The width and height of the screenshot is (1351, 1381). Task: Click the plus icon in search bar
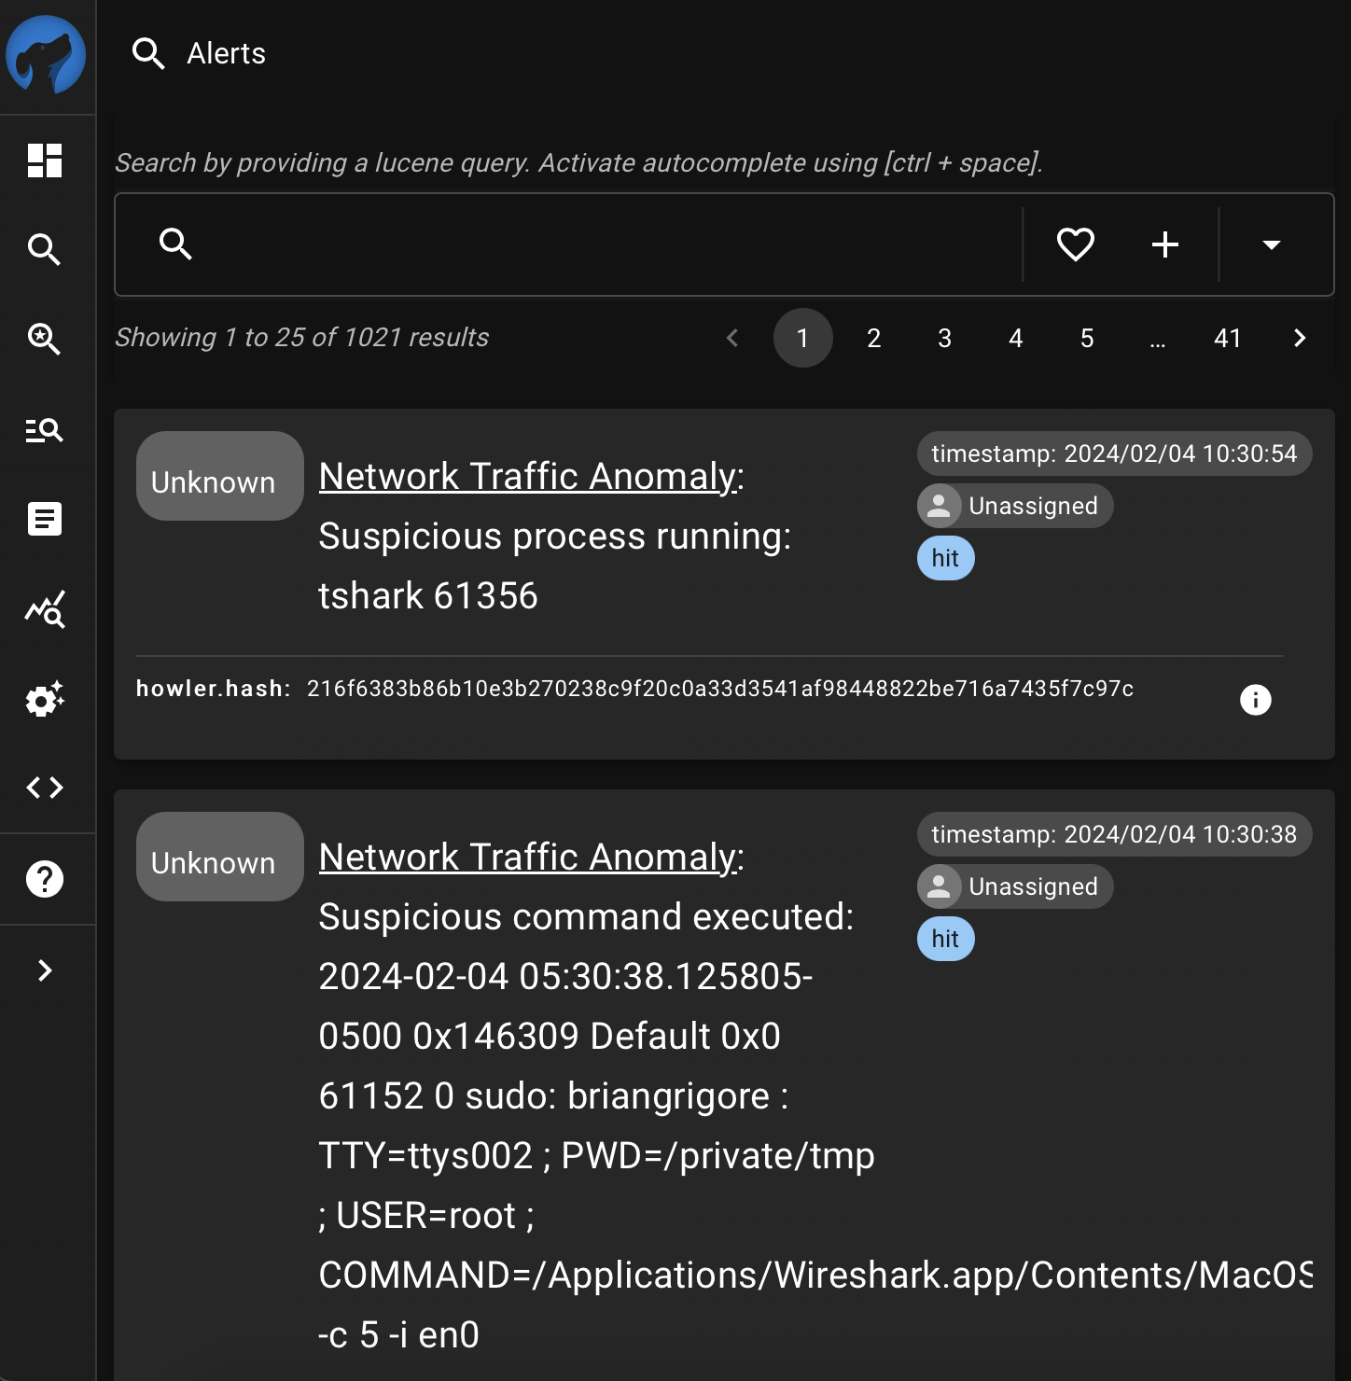click(1165, 244)
